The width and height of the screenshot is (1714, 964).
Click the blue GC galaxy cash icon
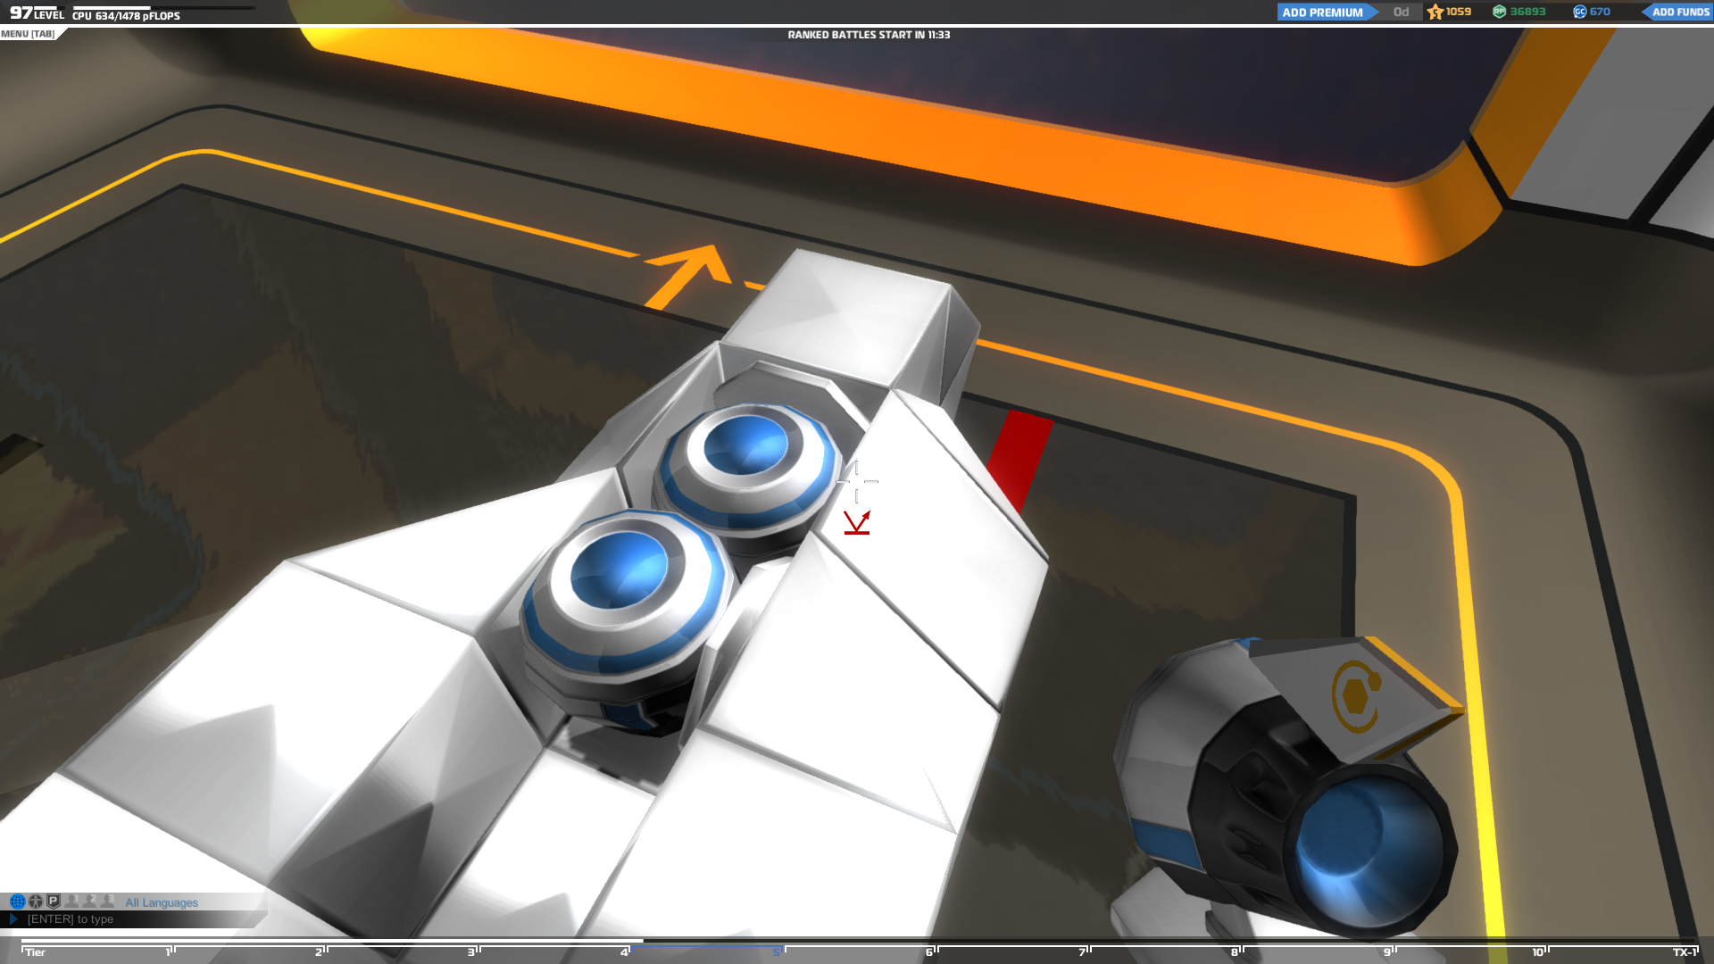[x=1579, y=12]
